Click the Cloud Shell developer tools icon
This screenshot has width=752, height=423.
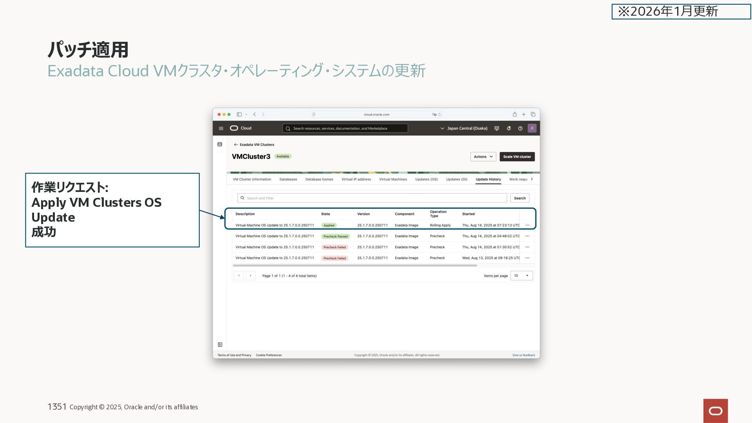pyautogui.click(x=497, y=128)
